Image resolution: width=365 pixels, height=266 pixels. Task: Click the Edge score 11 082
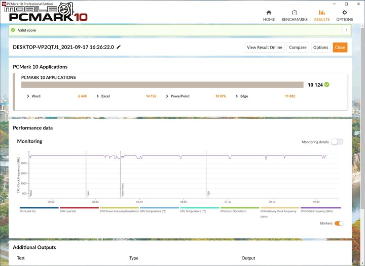tap(290, 96)
